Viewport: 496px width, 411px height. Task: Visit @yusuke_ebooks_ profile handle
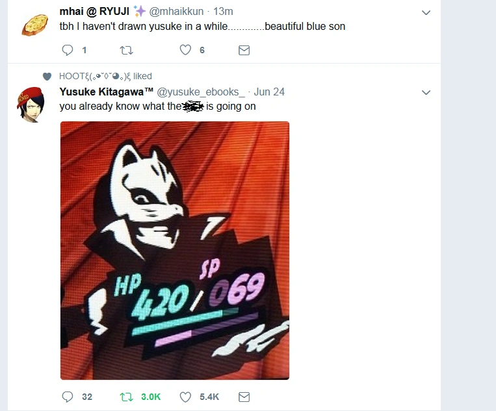point(201,92)
